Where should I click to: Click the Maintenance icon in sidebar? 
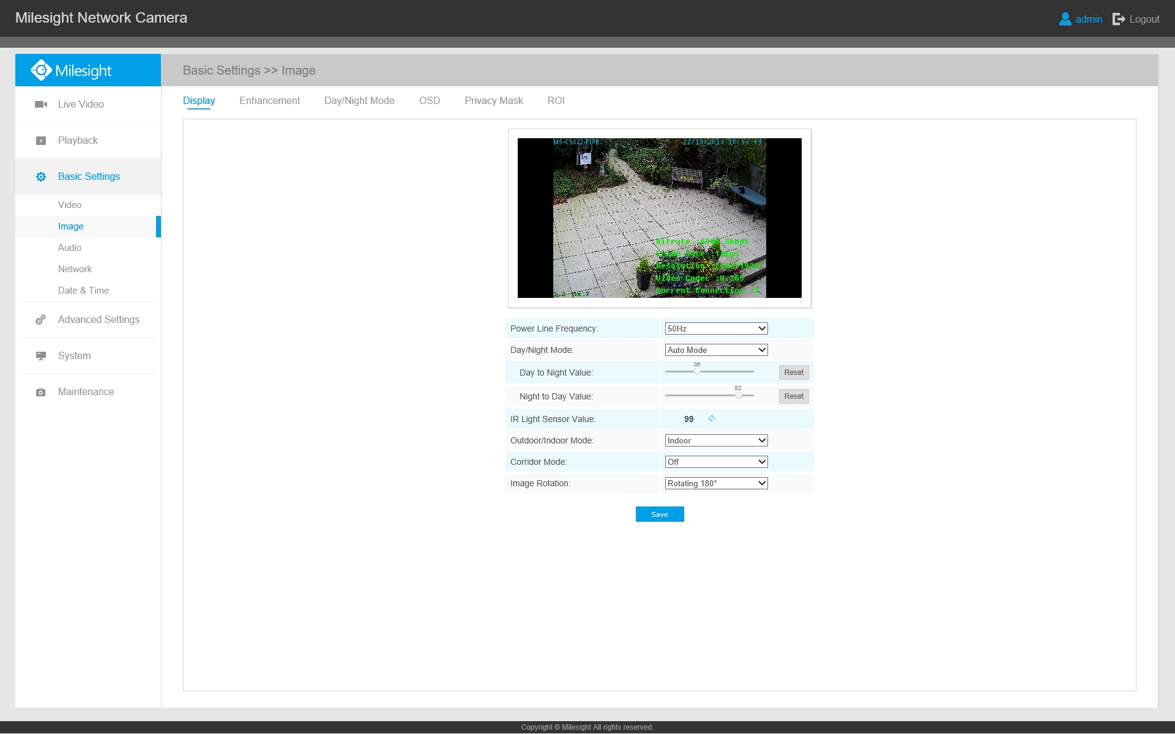click(40, 392)
